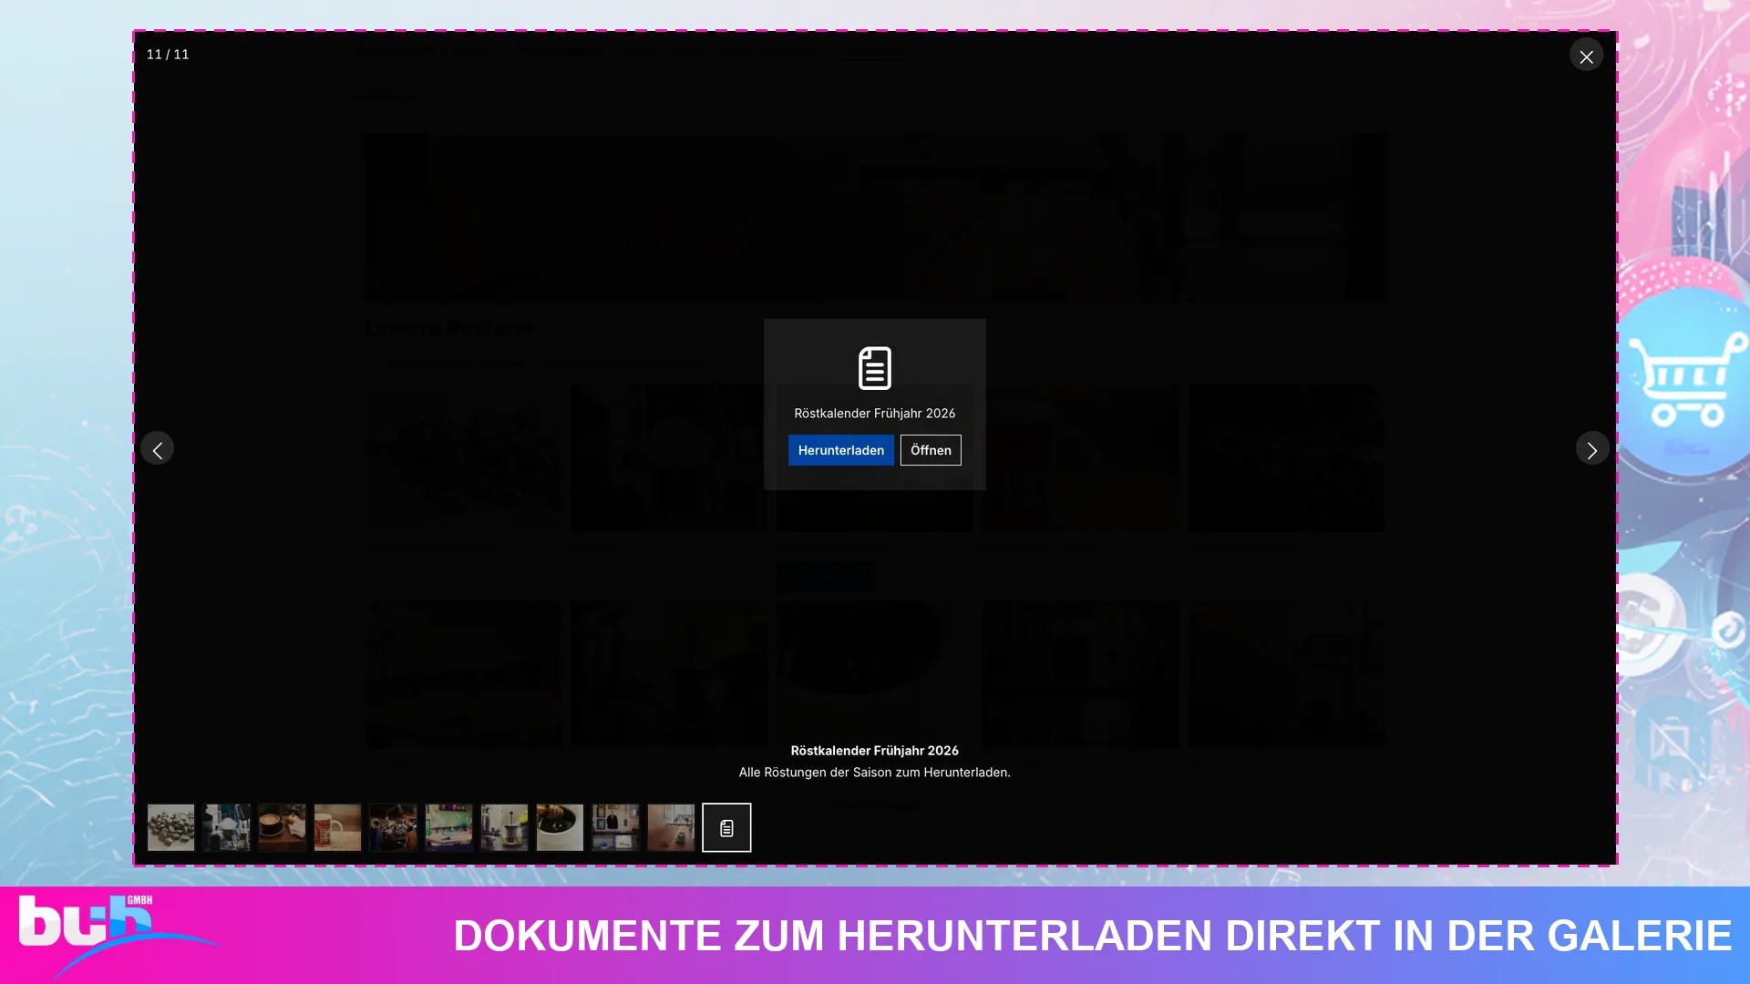Click the '11 / 11' slide counter

[x=168, y=55]
